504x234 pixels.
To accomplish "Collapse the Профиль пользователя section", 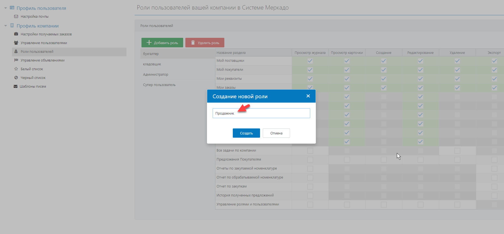I will pyautogui.click(x=5, y=8).
